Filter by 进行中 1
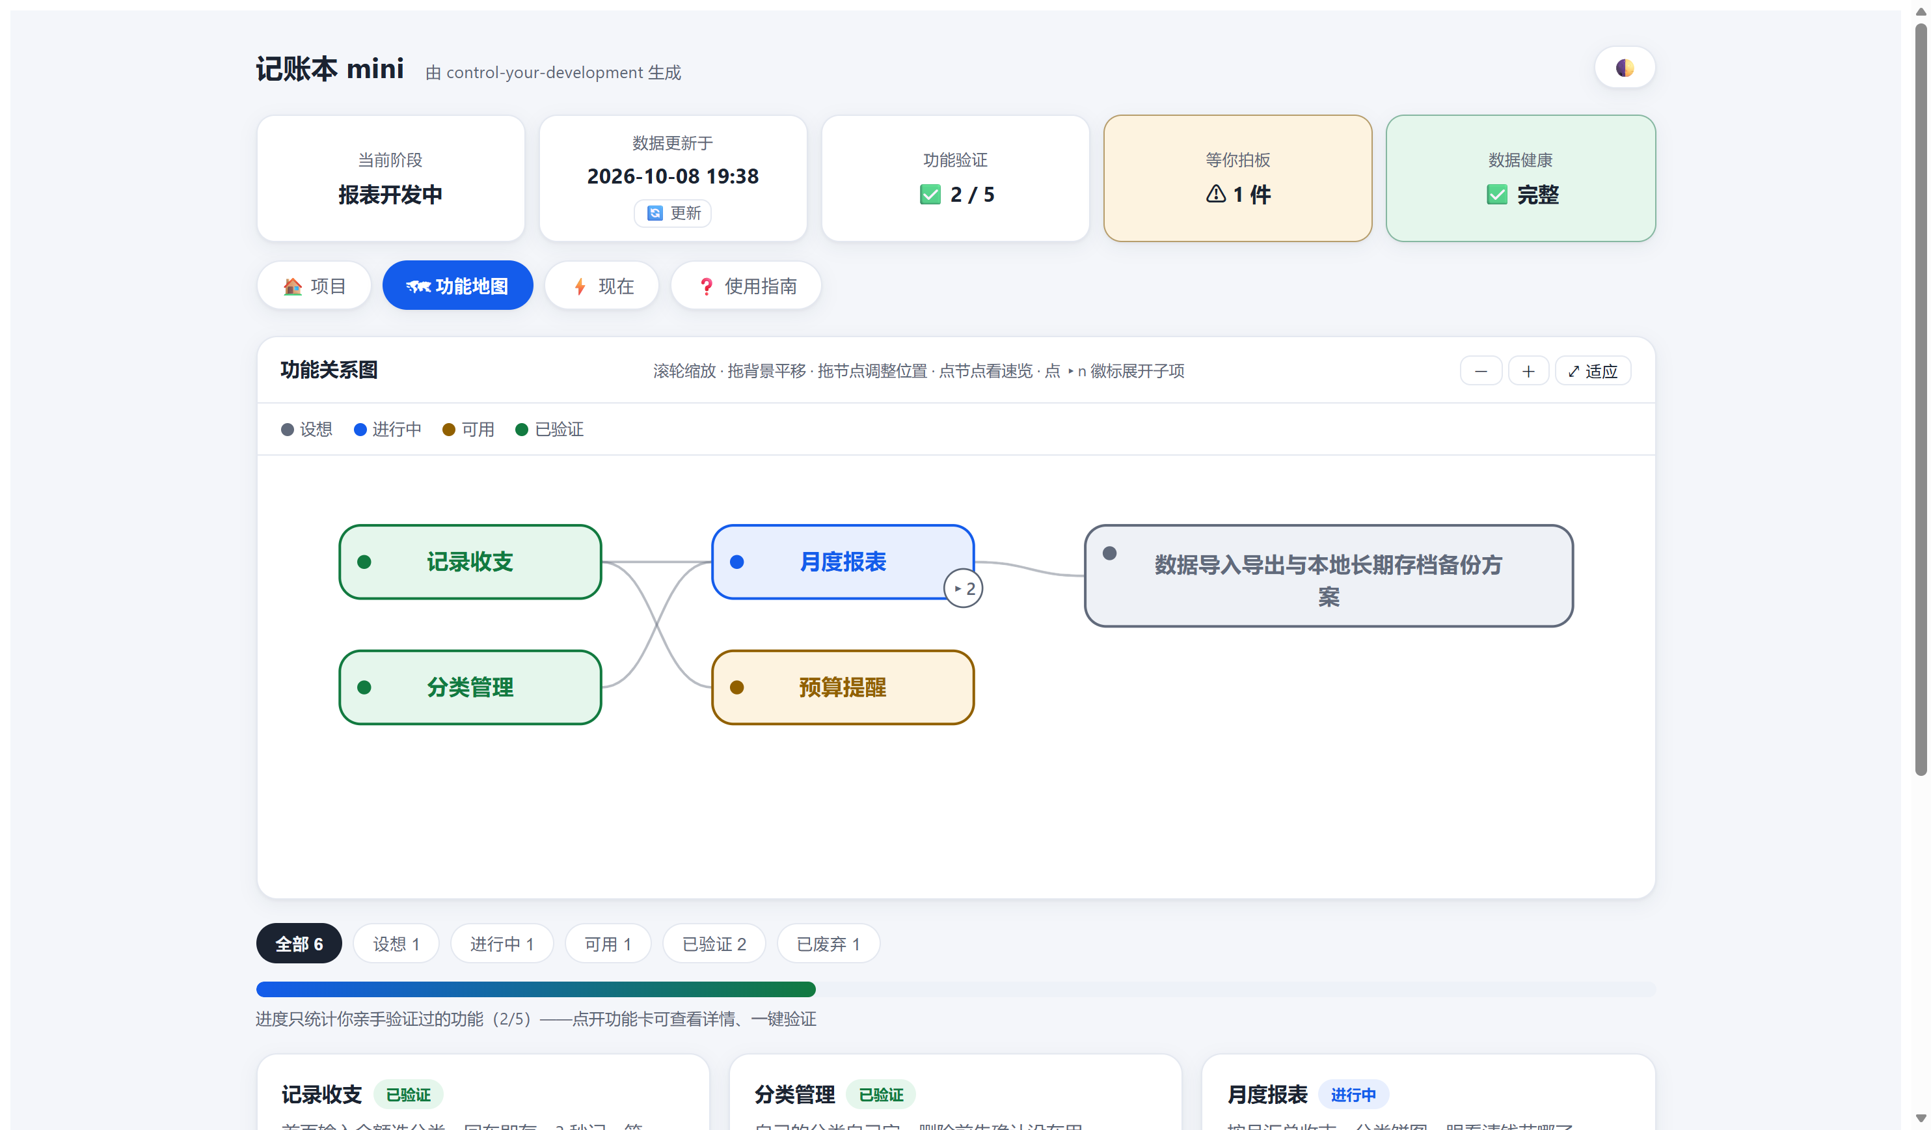Viewport: 1931px width, 1130px height. 502,944
